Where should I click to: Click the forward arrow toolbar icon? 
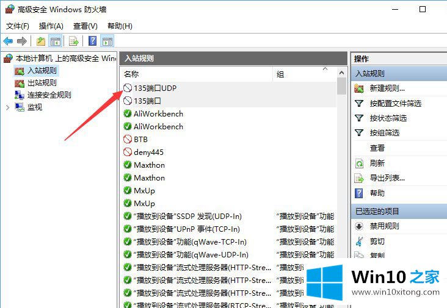click(x=22, y=41)
